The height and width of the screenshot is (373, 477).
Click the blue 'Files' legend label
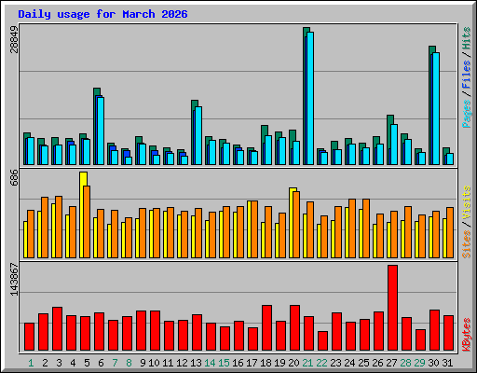click(467, 75)
